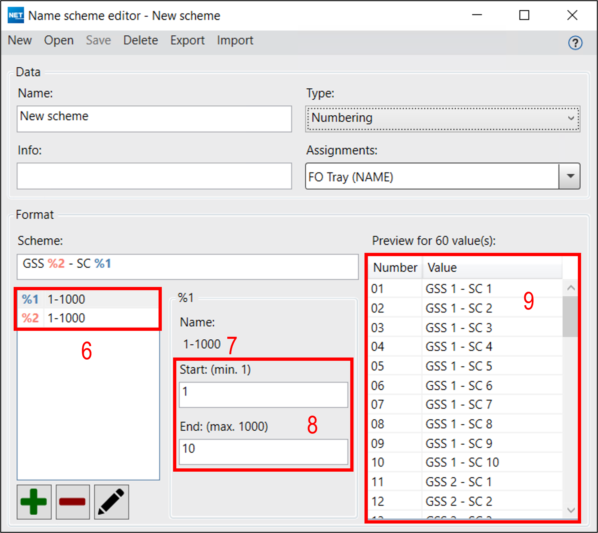
Task: Click the Name field containing New scheme
Action: pyautogui.click(x=154, y=119)
